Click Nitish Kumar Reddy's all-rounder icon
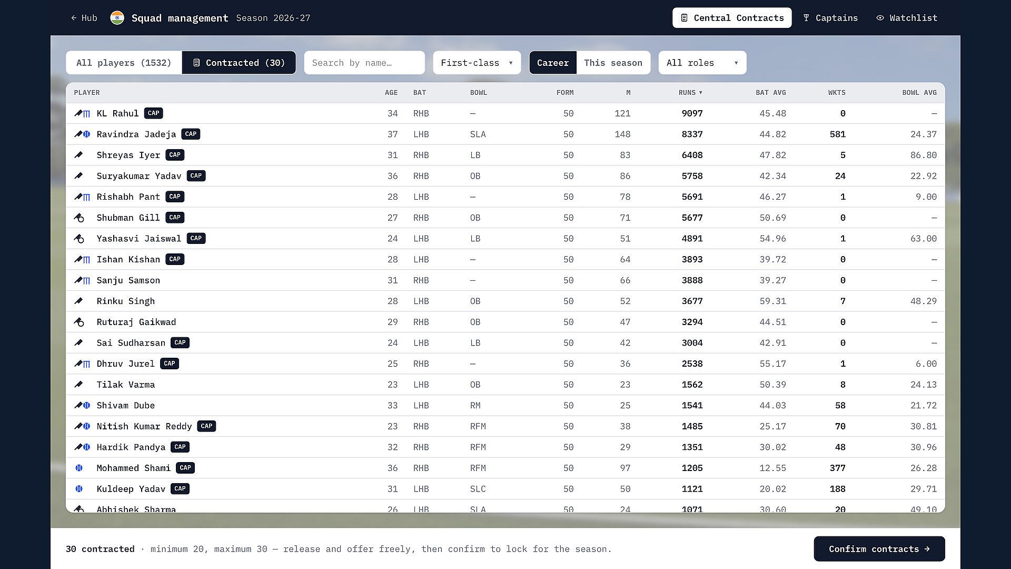The image size is (1011, 569). (82, 426)
